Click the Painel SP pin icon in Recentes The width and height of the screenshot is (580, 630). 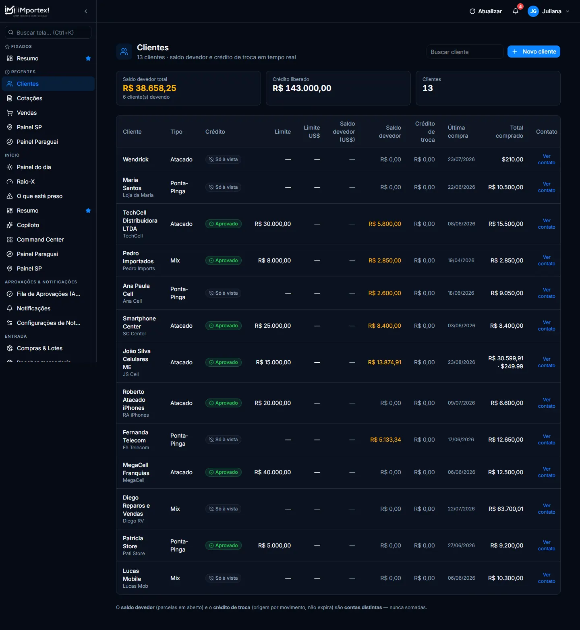tap(10, 127)
